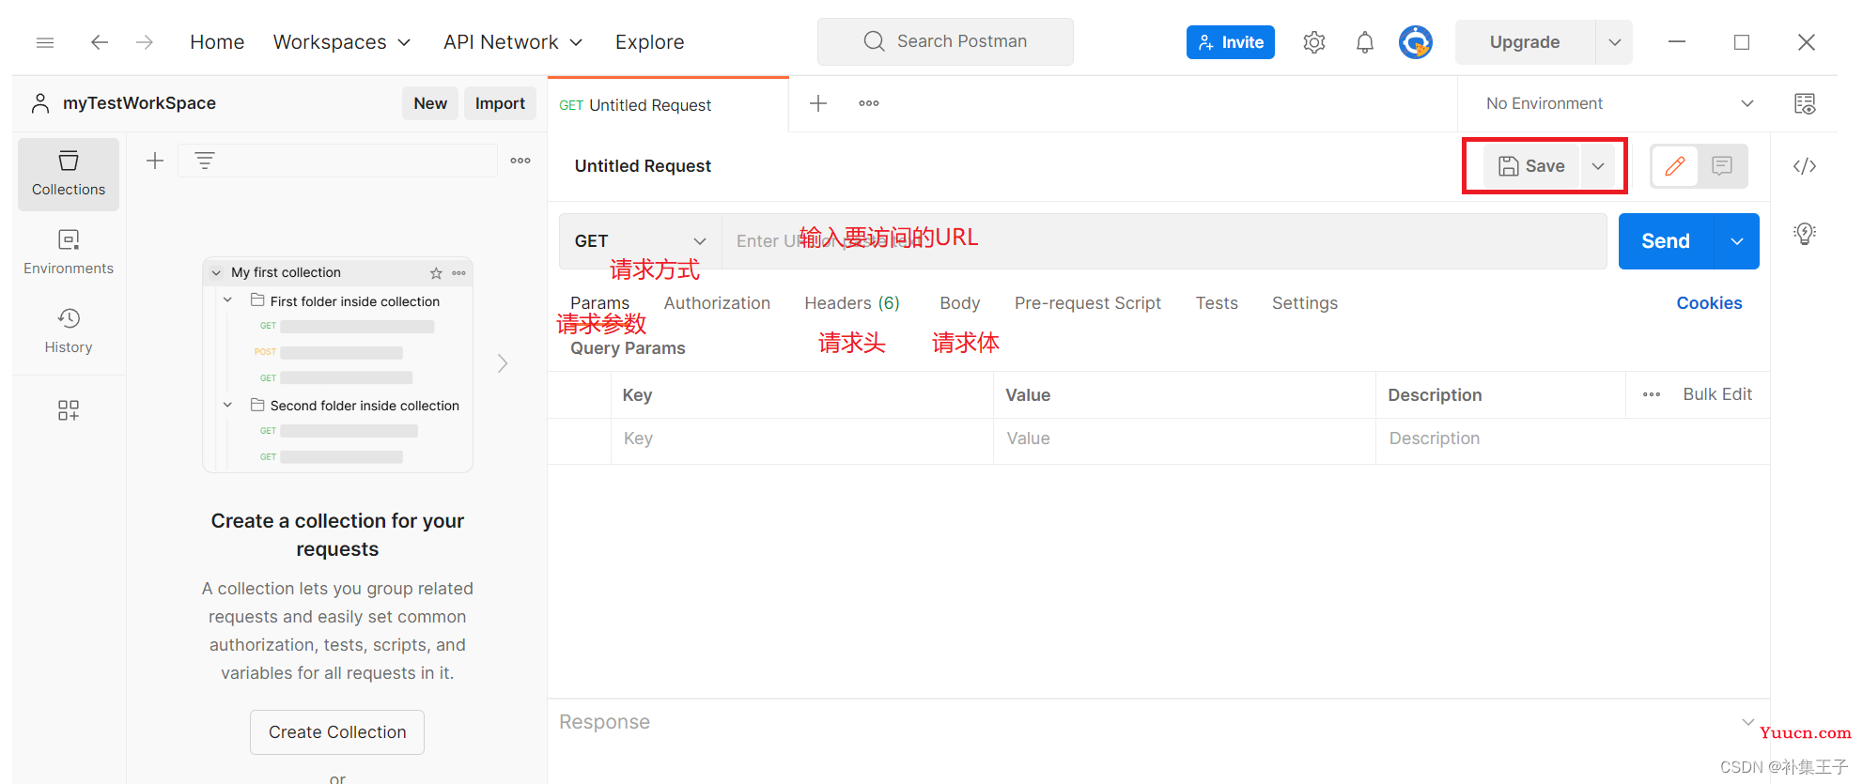1863x784 pixels.
Task: Star the My first collection
Action: (436, 273)
